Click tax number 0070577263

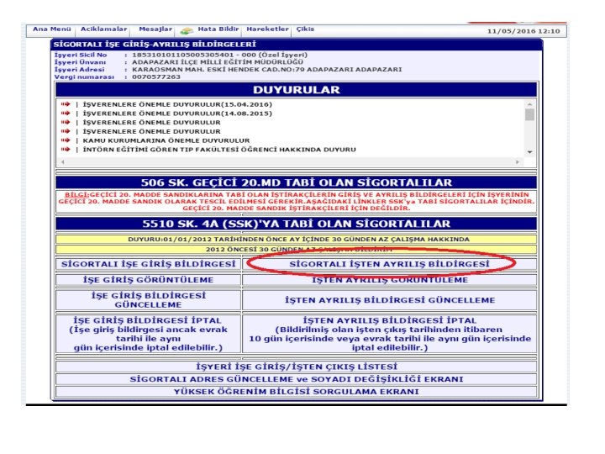tap(156, 77)
